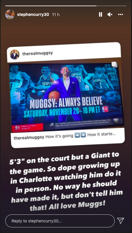Click bold therealmuggsy name in caption
The image size is (132, 233).
pos(29,137)
